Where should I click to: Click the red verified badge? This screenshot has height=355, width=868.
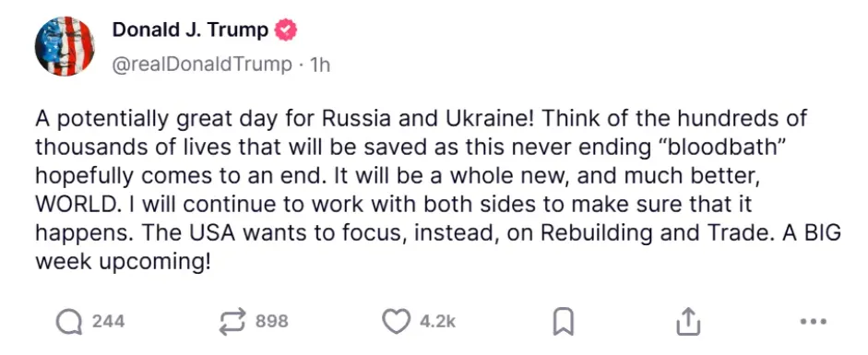(x=286, y=30)
